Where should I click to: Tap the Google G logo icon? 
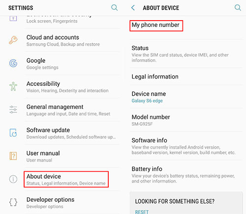click(x=13, y=63)
